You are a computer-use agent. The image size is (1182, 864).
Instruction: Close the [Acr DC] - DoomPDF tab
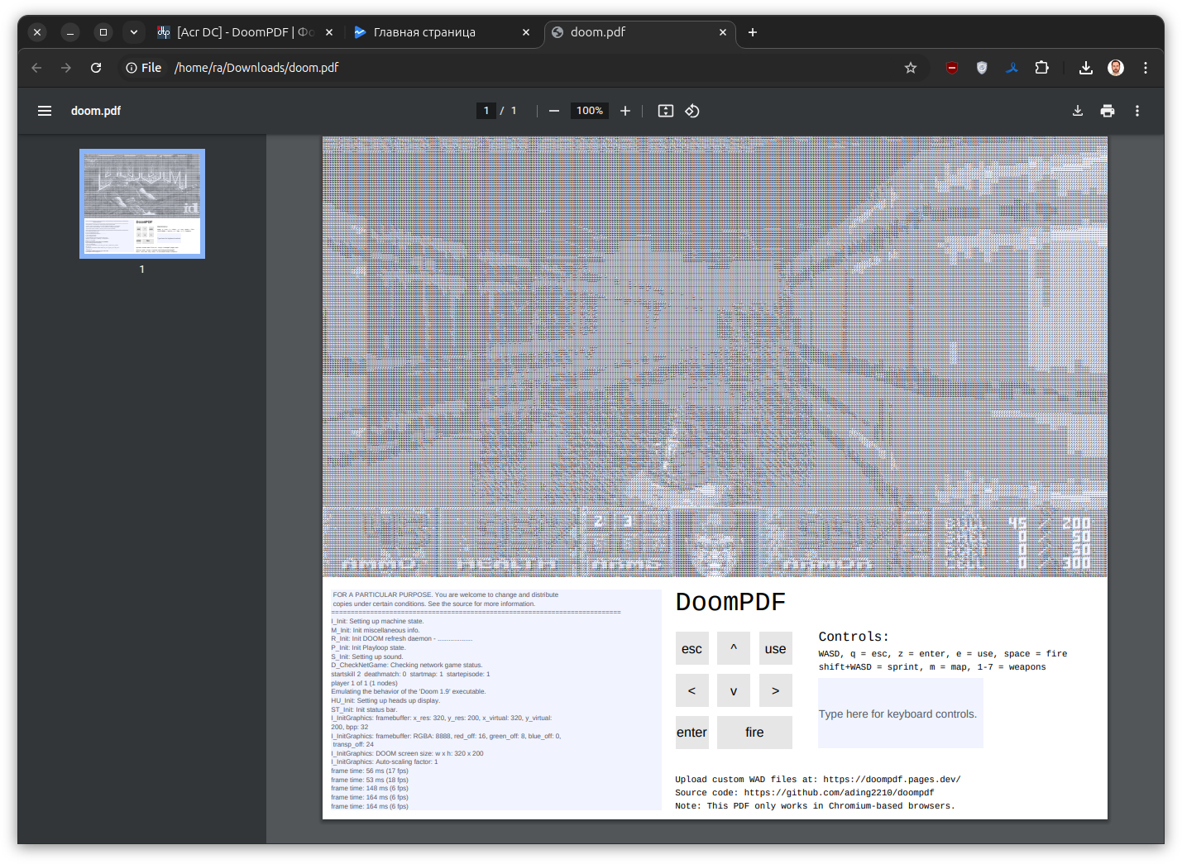[x=329, y=32]
